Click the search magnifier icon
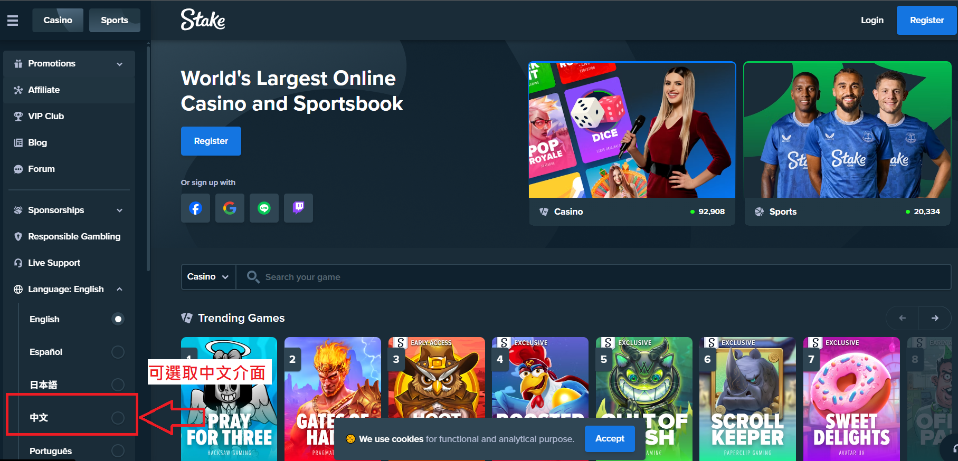The height and width of the screenshot is (461, 958). coord(253,277)
